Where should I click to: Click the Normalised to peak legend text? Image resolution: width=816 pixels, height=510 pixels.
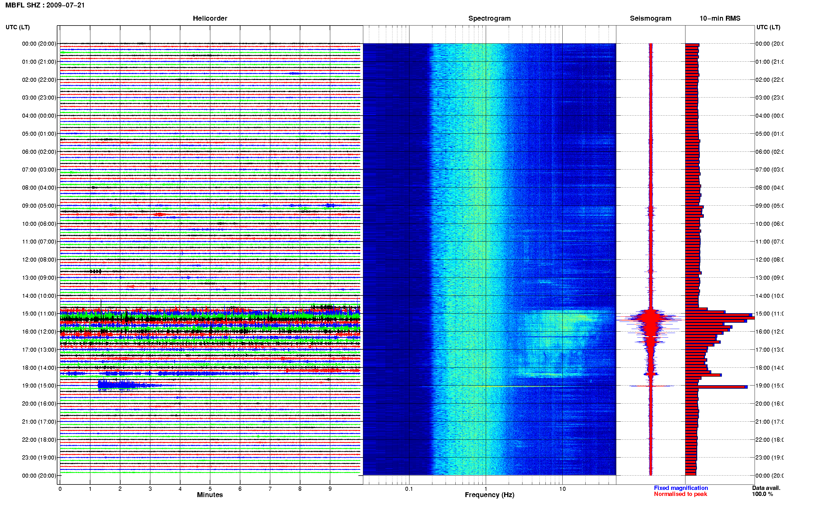[x=680, y=494]
